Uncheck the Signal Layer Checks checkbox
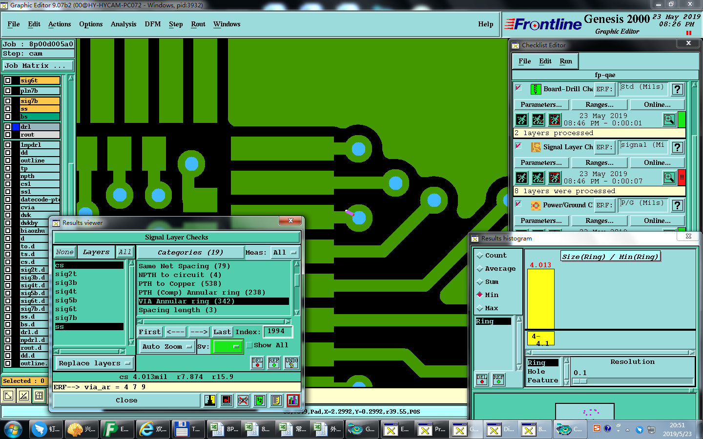This screenshot has height=439, width=703. (x=518, y=146)
